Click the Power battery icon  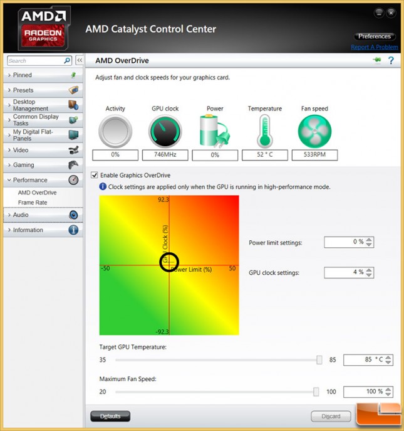pos(215,131)
